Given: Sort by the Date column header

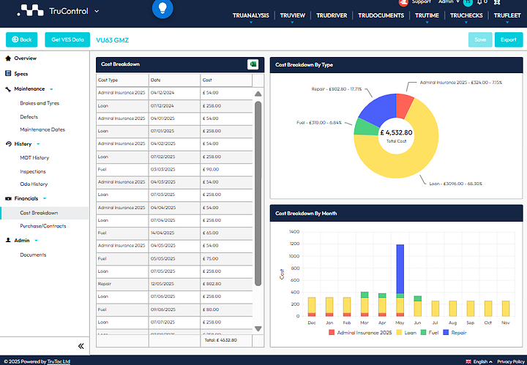Looking at the screenshot, I should coord(174,80).
